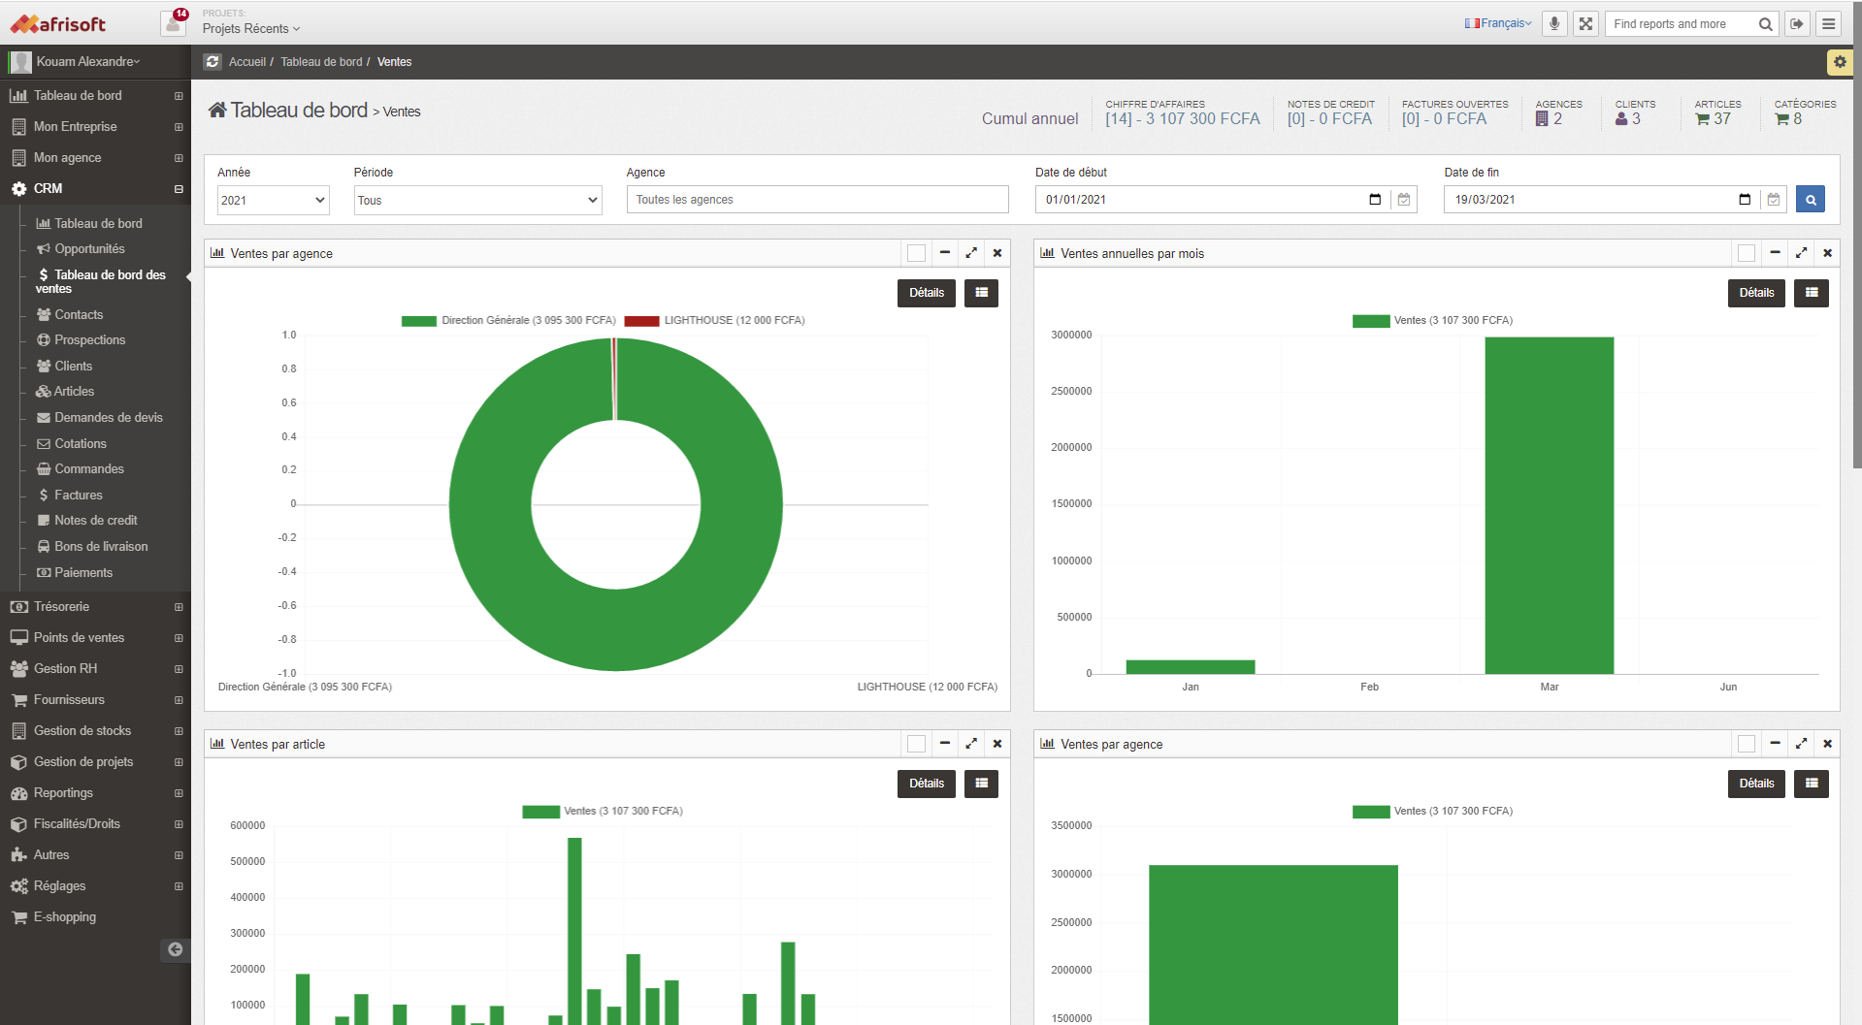
Task: Click the refresh icon in breadcrumb bar
Action: click(212, 62)
